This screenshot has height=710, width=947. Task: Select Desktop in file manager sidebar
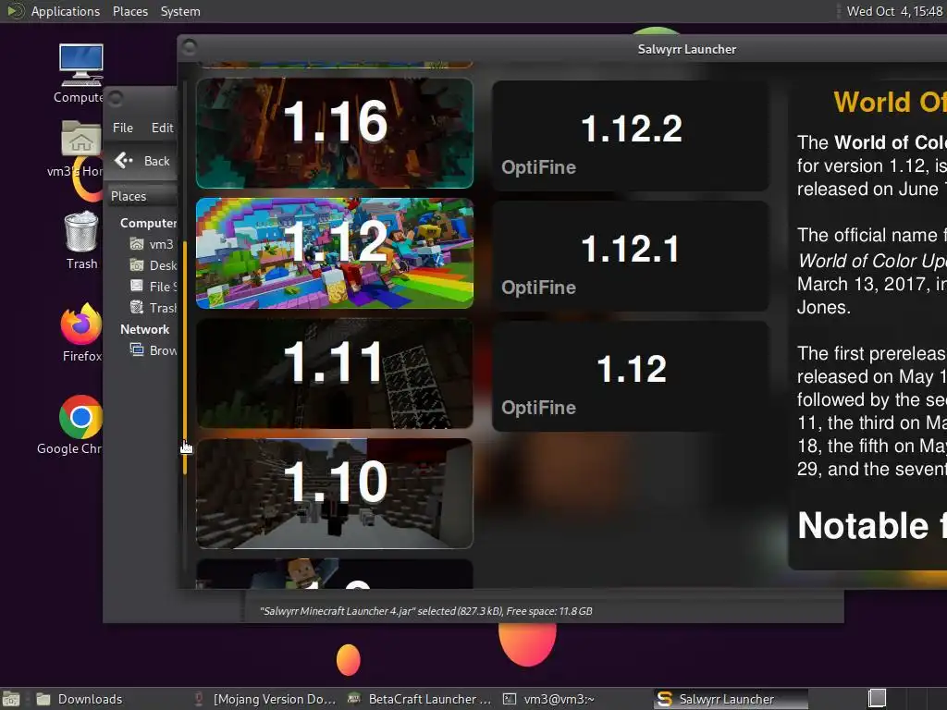[x=154, y=265]
